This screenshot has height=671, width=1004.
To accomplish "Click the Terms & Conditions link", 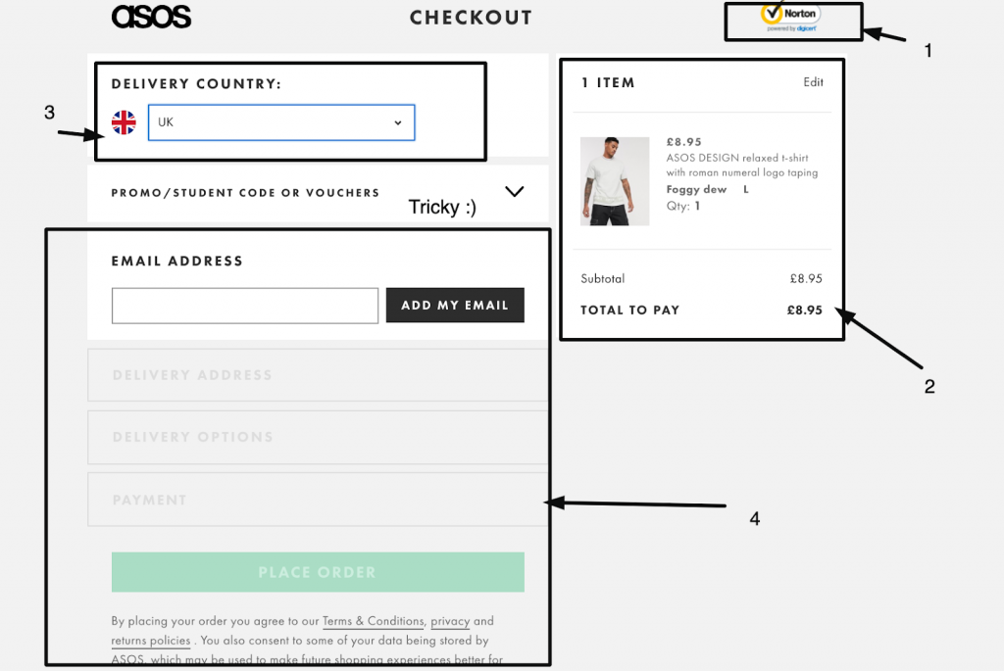I will pos(373,620).
